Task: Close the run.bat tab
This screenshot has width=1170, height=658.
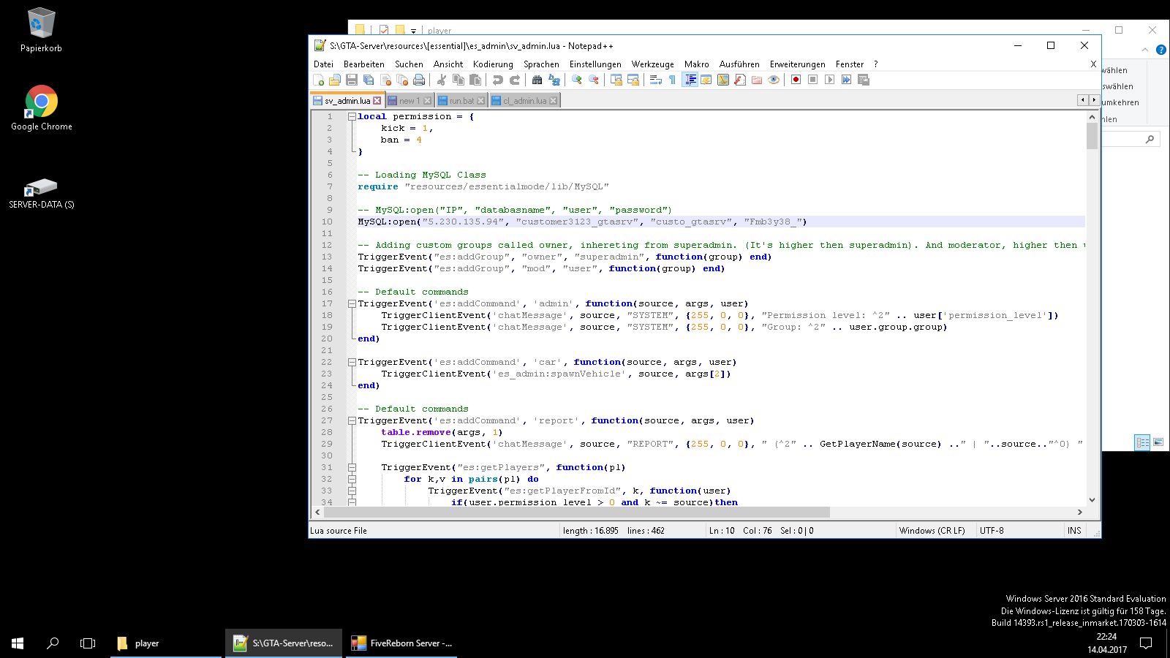Action: [x=480, y=101]
